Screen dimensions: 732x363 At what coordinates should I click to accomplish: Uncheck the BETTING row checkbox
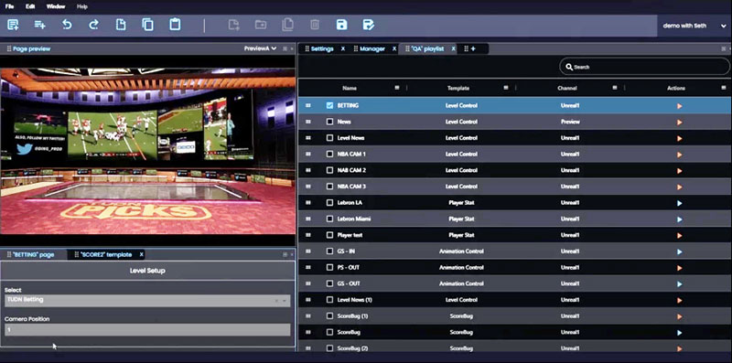pos(330,105)
